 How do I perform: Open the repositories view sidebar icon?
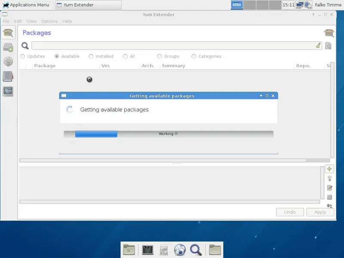(x=8, y=61)
